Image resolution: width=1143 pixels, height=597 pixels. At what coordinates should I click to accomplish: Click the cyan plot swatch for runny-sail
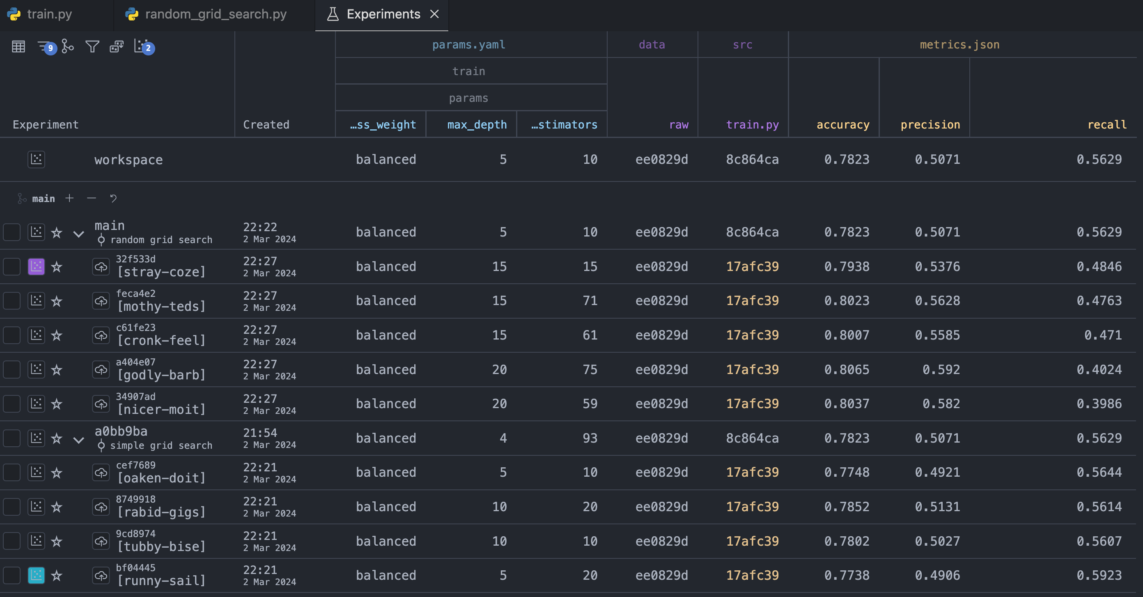click(x=37, y=575)
